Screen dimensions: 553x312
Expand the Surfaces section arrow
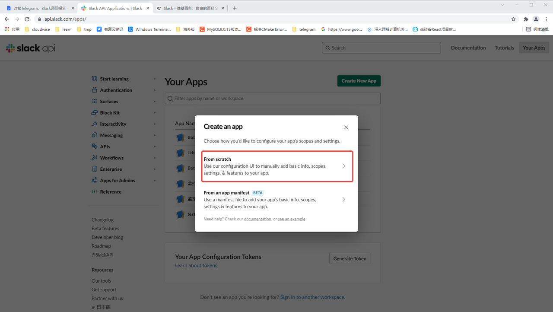click(x=155, y=101)
